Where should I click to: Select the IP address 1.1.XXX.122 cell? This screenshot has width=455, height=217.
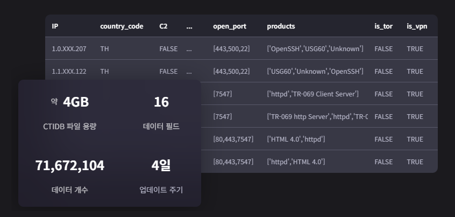[69, 72]
